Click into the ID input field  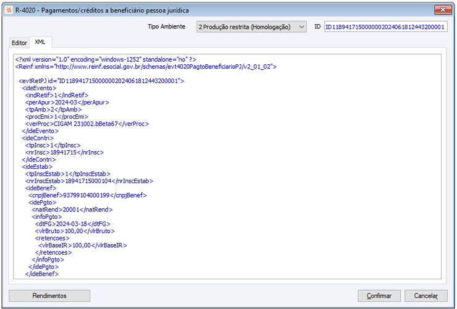tap(386, 27)
